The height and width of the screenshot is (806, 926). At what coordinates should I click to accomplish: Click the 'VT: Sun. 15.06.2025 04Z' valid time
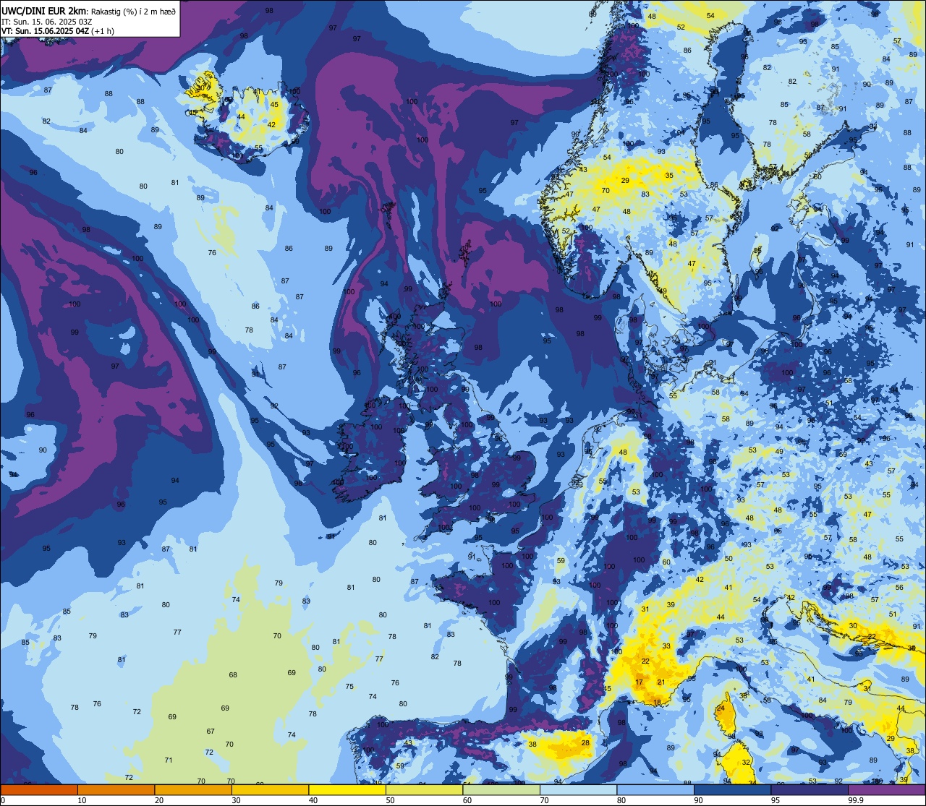[45, 31]
